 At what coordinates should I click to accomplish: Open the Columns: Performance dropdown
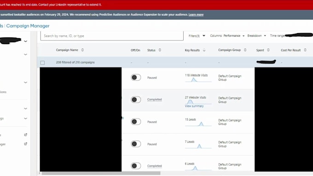[227, 36]
